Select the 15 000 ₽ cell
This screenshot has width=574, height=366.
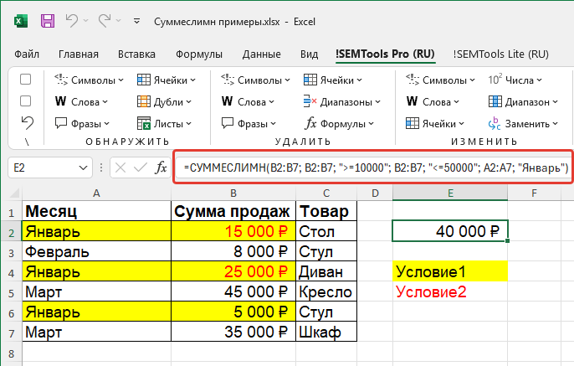pyautogui.click(x=233, y=231)
